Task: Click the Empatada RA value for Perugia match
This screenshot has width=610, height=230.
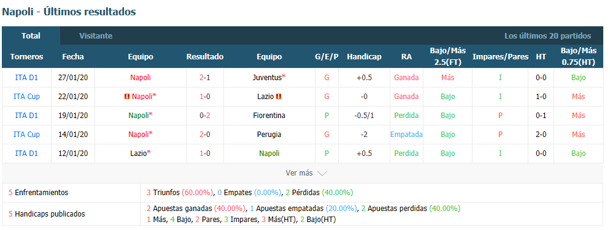Action: coord(406,135)
